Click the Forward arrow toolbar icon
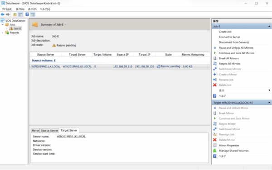 click(x=8, y=14)
